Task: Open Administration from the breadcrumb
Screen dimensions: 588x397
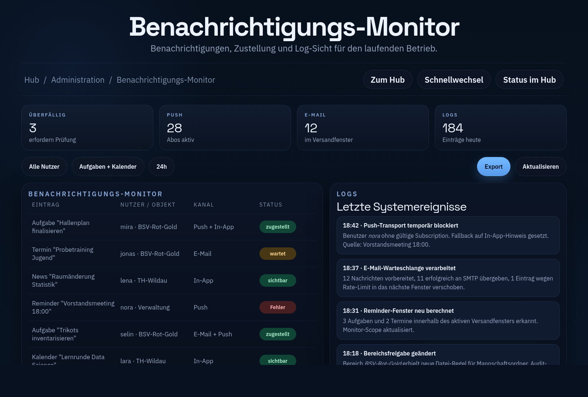Action: click(x=78, y=80)
